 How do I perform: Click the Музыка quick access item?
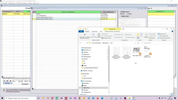(85, 59)
